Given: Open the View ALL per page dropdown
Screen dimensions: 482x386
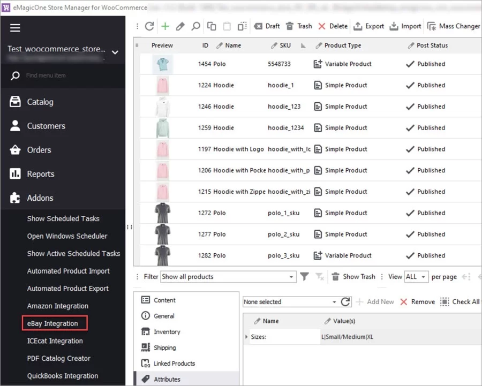Looking at the screenshot, I should click(x=416, y=277).
